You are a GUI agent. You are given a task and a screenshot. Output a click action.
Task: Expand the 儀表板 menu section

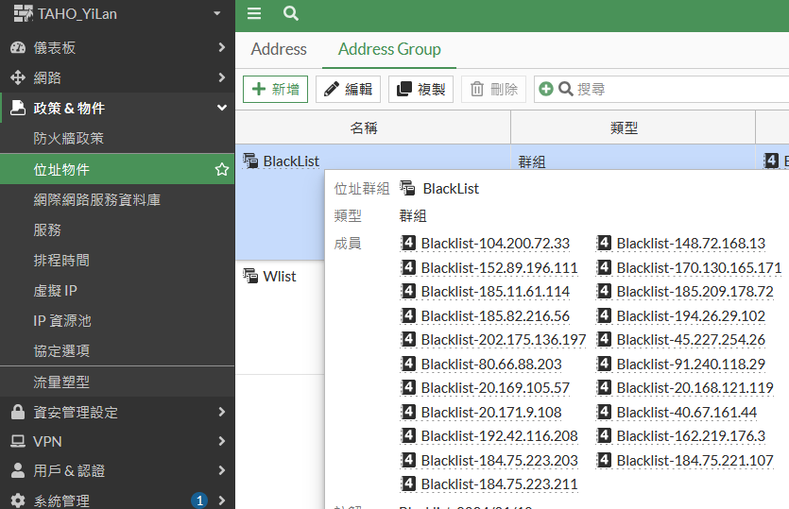(x=221, y=47)
